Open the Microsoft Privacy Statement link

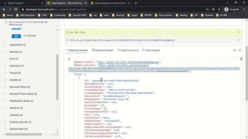(x=163, y=40)
